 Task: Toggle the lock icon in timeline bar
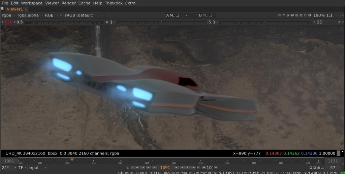[x=318, y=167]
